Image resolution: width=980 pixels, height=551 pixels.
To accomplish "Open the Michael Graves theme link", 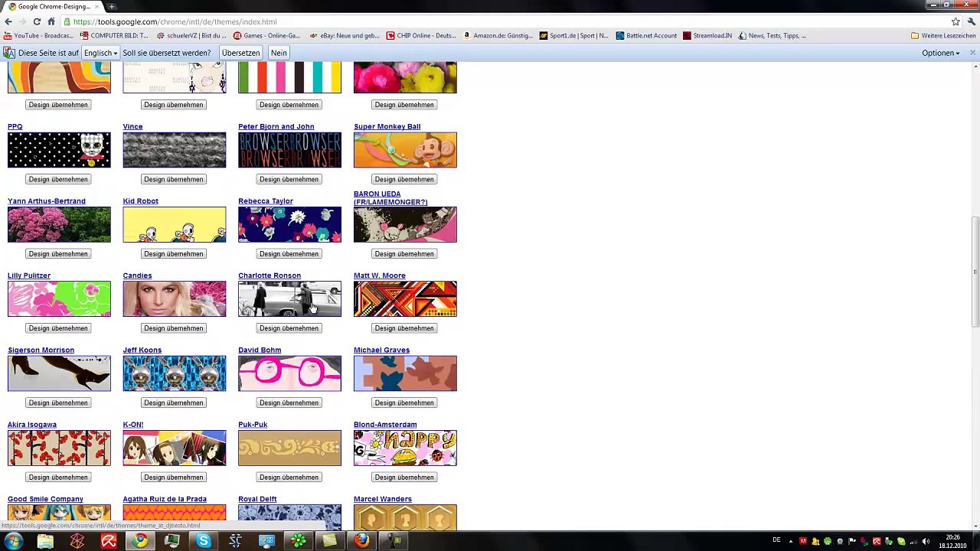I will (x=381, y=350).
